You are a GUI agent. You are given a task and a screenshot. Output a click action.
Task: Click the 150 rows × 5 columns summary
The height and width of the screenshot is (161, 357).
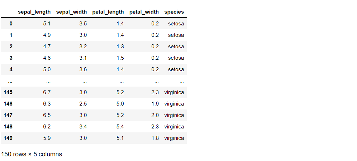click(x=32, y=154)
